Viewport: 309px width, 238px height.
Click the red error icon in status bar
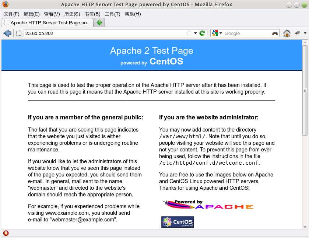click(x=6, y=233)
